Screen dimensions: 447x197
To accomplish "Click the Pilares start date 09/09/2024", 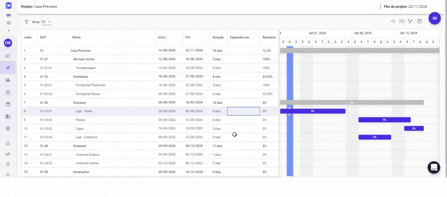I will [x=167, y=120].
